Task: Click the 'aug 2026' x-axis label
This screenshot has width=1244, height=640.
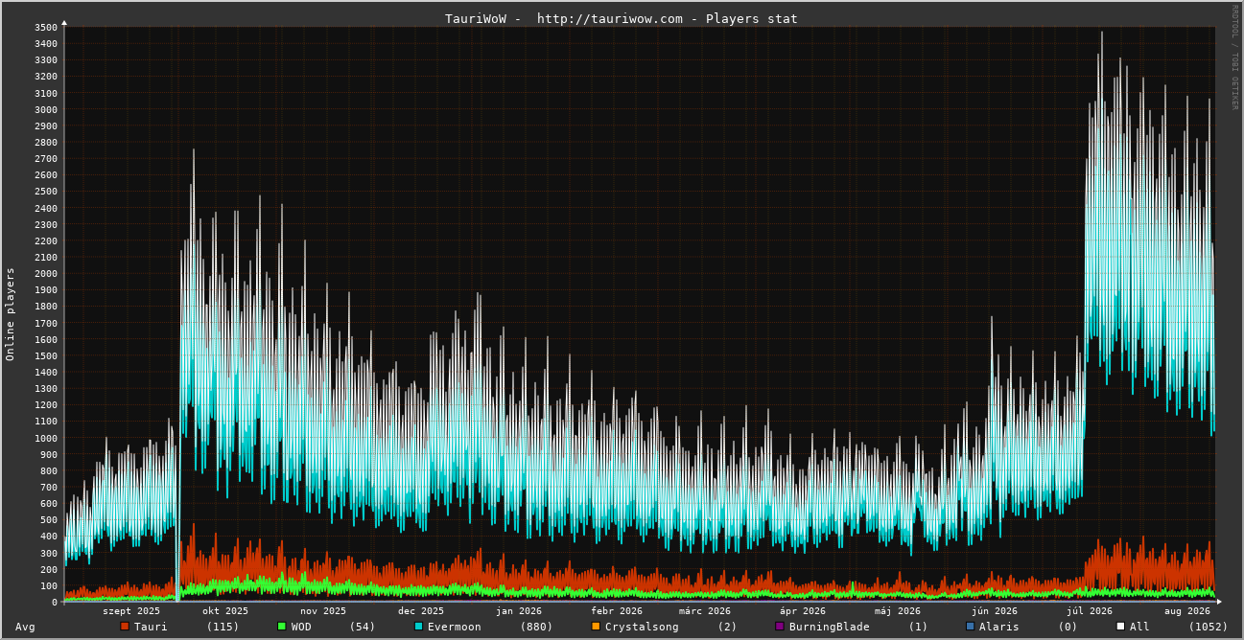Action: [1187, 611]
